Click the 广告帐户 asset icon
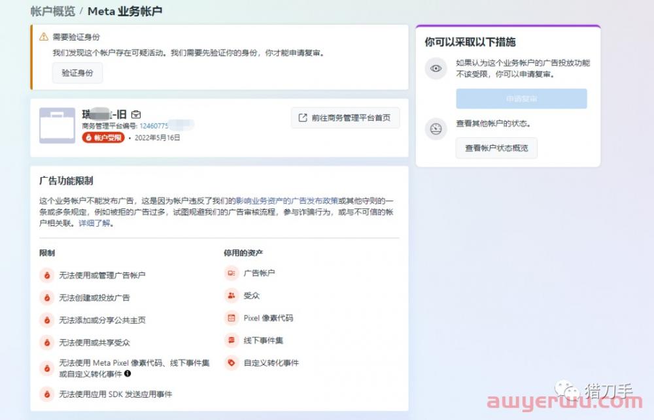Screen dimensions: 654x420 232,273
